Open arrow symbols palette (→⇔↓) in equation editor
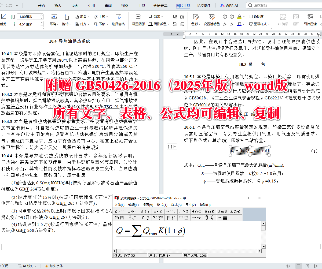322x269 pixels. 171,211
